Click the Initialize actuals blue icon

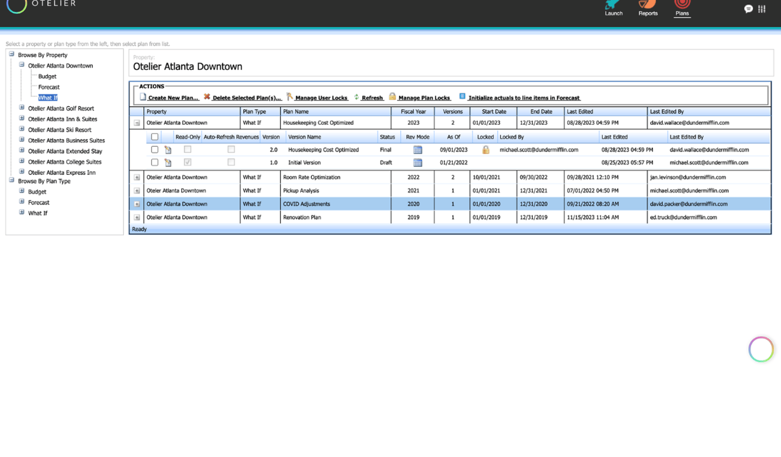[x=462, y=96]
